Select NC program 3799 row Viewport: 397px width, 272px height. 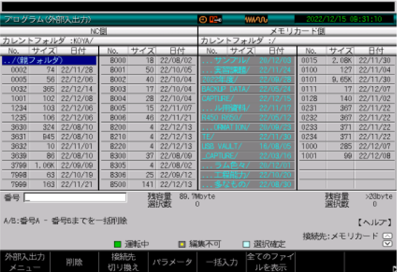pyautogui.click(x=49, y=165)
